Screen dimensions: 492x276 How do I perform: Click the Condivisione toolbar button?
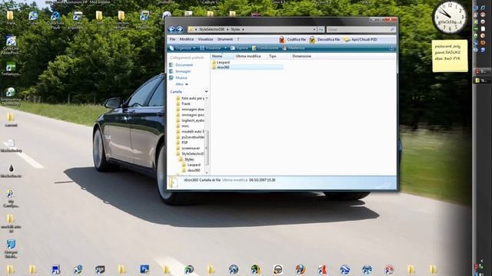(x=265, y=48)
